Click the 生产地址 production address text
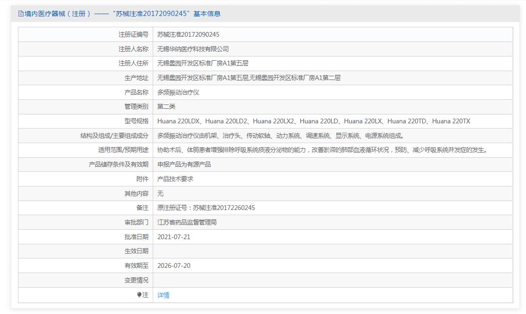This screenshot has height=314, width=526. click(248, 78)
